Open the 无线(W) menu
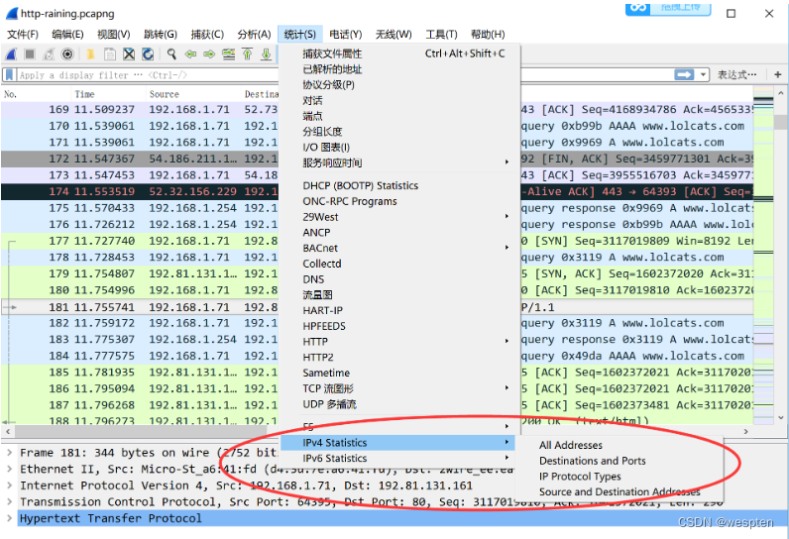The width and height of the screenshot is (789, 539). click(x=393, y=35)
